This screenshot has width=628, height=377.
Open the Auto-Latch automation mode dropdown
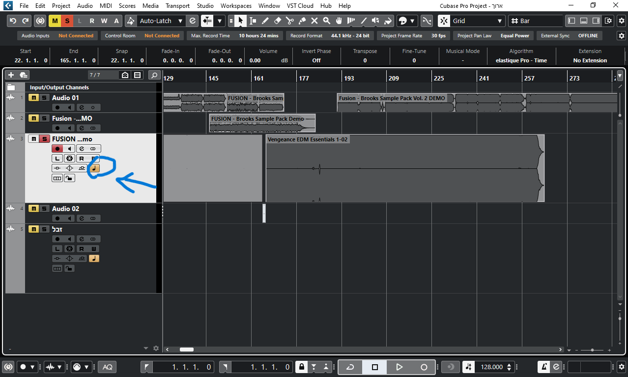161,21
